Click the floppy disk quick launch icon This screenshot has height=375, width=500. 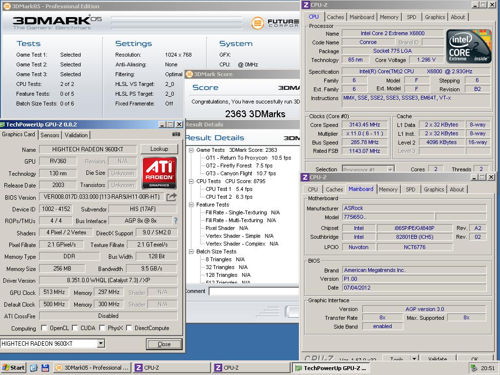coord(45,368)
